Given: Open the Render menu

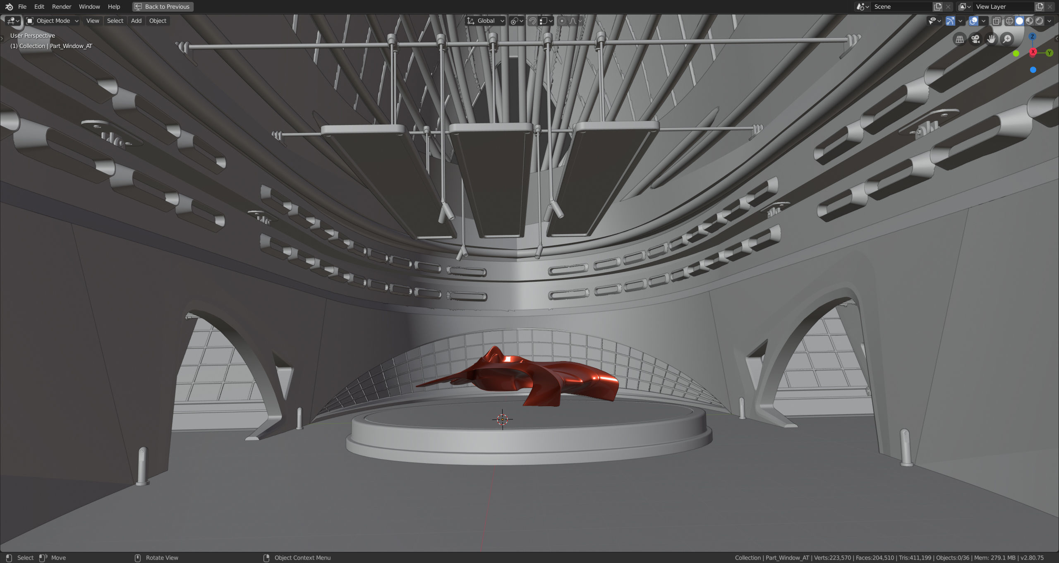Looking at the screenshot, I should pos(61,7).
